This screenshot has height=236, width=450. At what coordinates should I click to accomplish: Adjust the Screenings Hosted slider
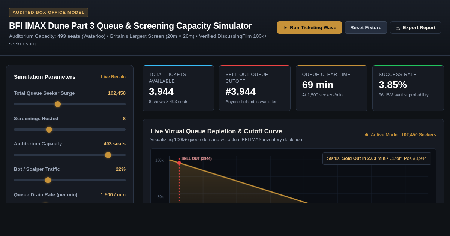point(70,130)
